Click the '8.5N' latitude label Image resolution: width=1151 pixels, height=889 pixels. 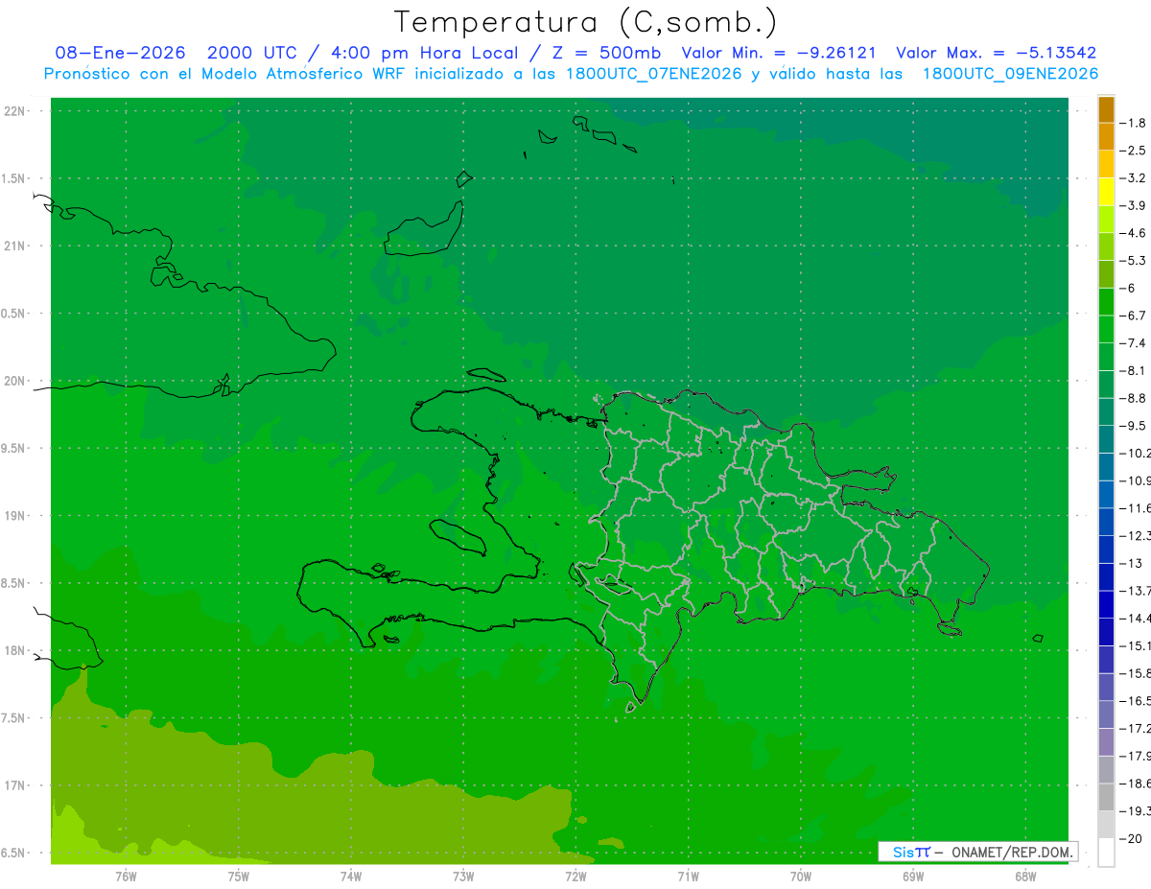(14, 583)
